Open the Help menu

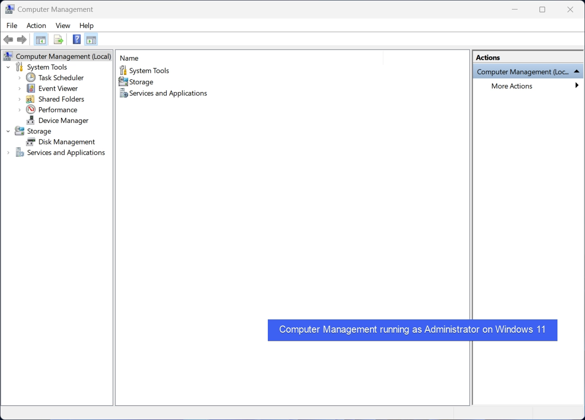point(86,26)
